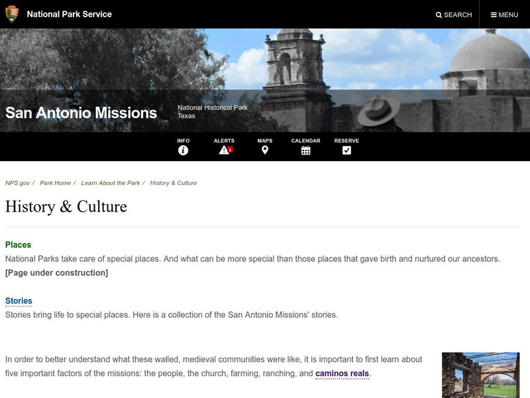Click the Reserve checkmark icon
Viewport: 530px width, 398px height.
pyautogui.click(x=346, y=151)
